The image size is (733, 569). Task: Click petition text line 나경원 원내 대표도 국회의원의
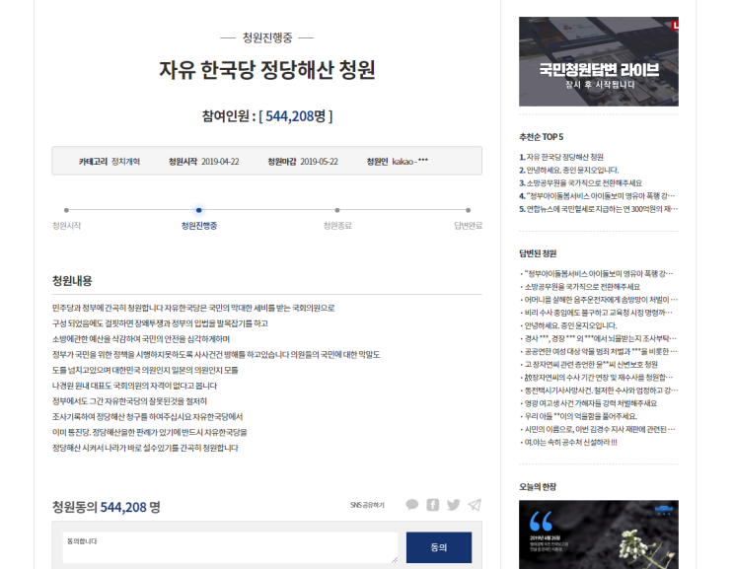[134, 386]
